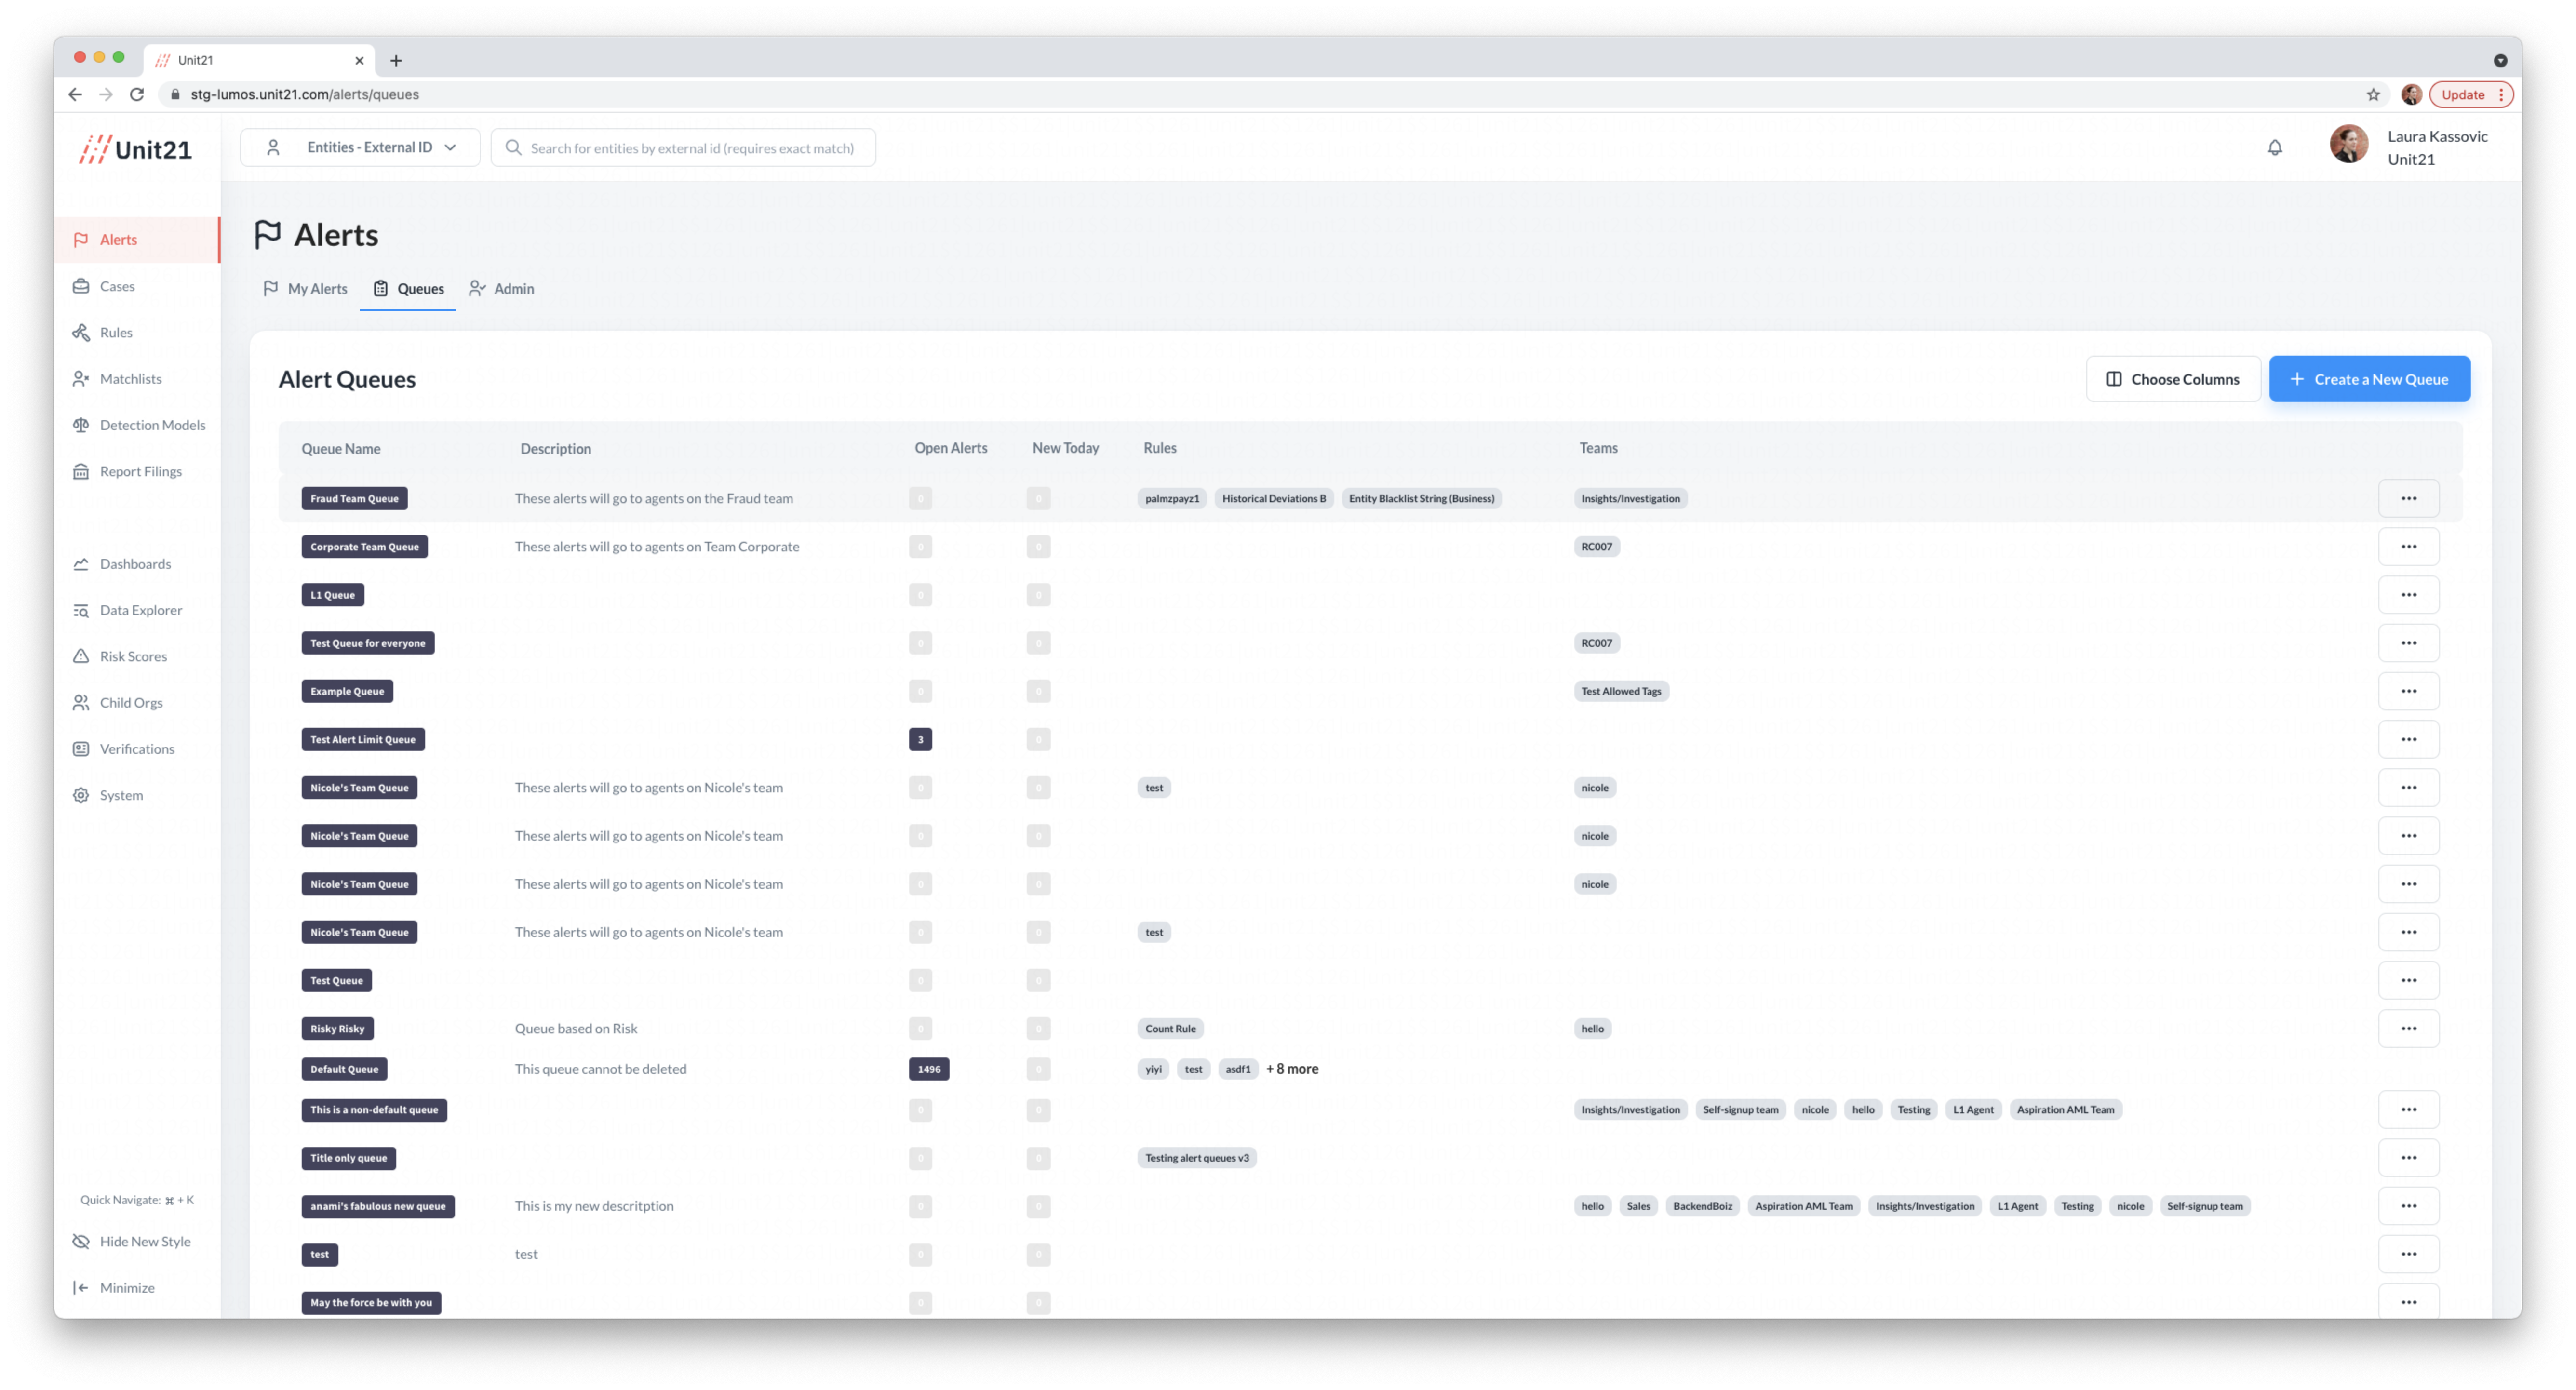
Task: Click the Queue Name column header
Action: [341, 449]
